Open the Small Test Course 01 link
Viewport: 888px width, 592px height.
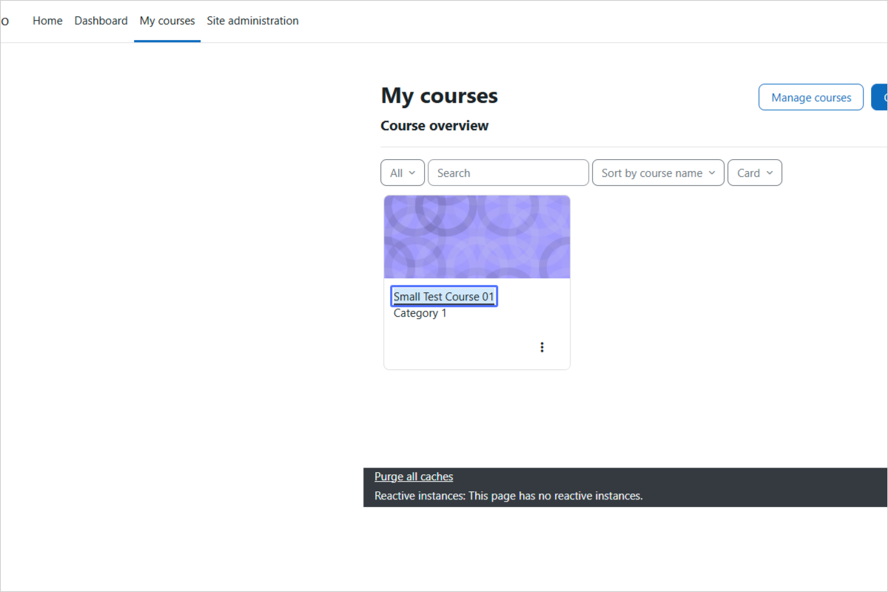[444, 297]
